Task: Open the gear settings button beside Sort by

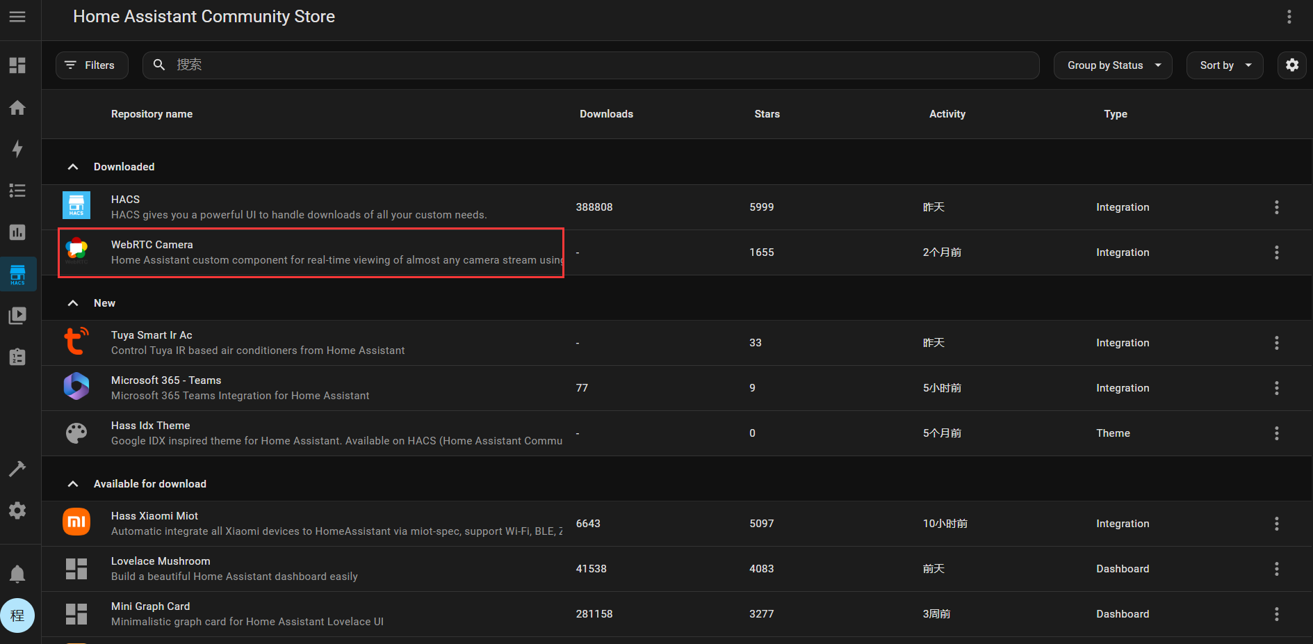Action: pyautogui.click(x=1291, y=65)
